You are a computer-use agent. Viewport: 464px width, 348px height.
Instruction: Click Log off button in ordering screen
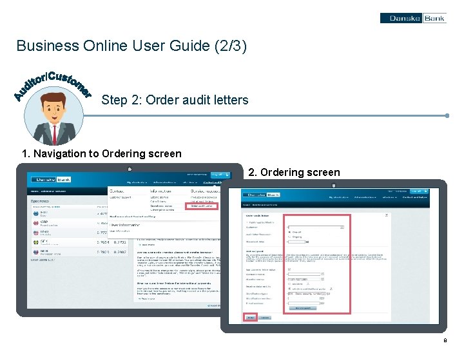tap(419, 191)
